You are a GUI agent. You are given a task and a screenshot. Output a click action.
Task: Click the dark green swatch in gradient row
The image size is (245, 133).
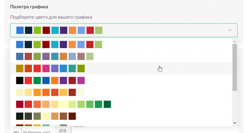click(107, 104)
